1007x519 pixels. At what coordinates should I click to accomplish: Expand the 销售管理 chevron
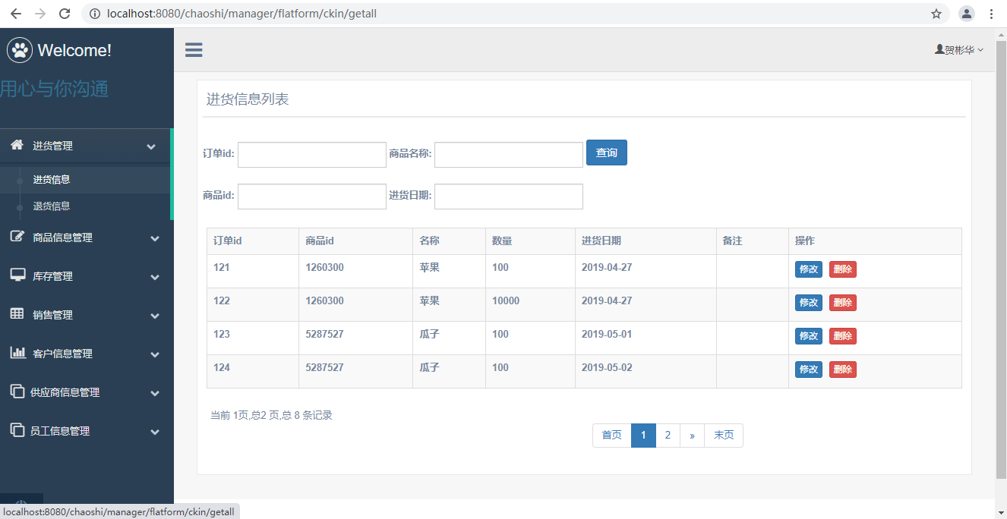pos(155,316)
